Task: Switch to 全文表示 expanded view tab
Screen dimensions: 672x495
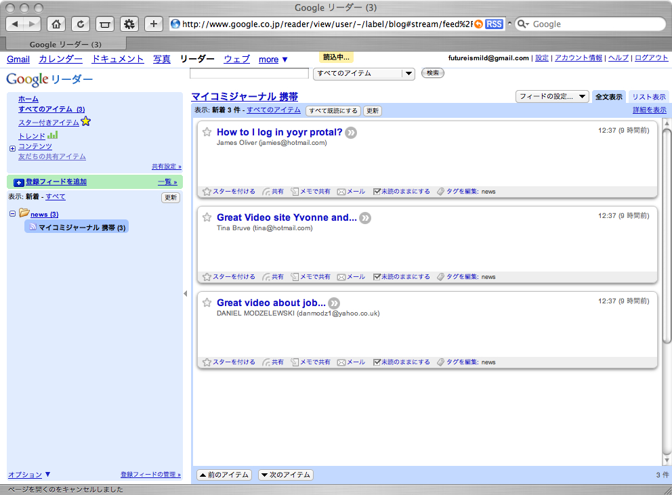Action: tap(608, 97)
